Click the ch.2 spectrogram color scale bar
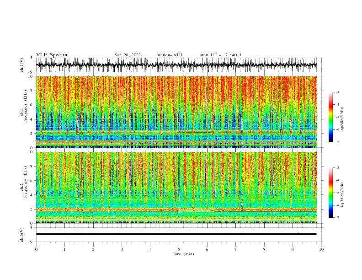 click(330, 193)
